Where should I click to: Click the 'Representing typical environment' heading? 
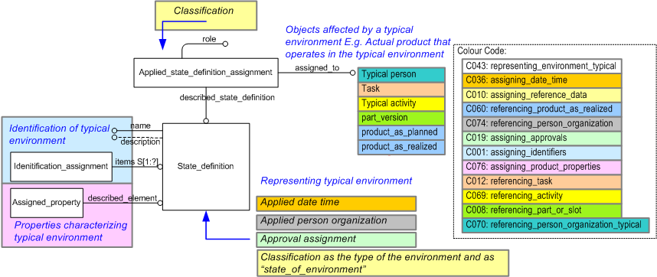pos(336,181)
